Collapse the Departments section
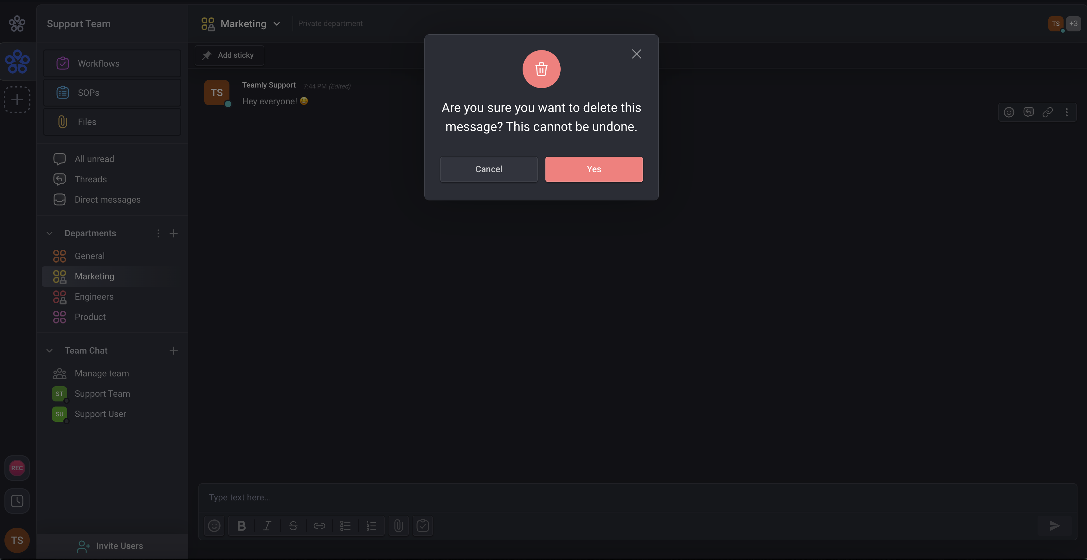Viewport: 1087px width, 560px height. pyautogui.click(x=49, y=233)
